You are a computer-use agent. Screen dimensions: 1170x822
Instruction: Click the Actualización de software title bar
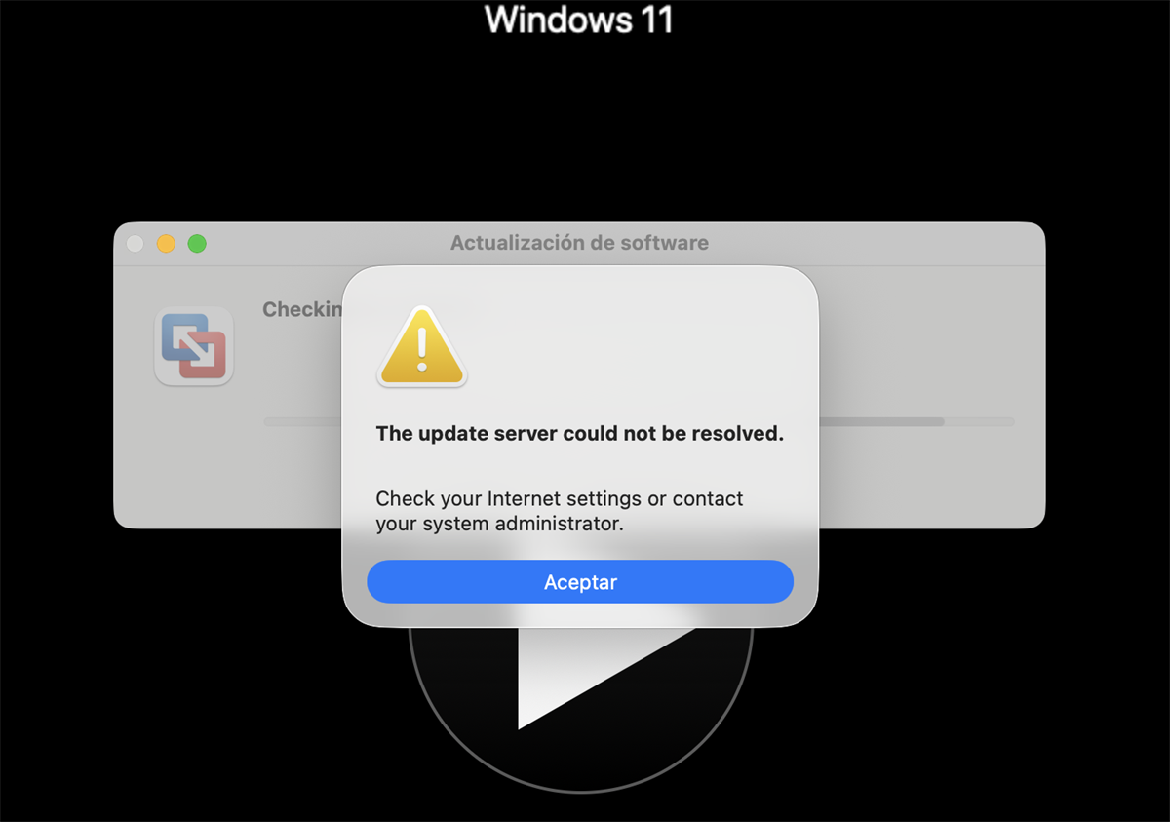click(579, 243)
